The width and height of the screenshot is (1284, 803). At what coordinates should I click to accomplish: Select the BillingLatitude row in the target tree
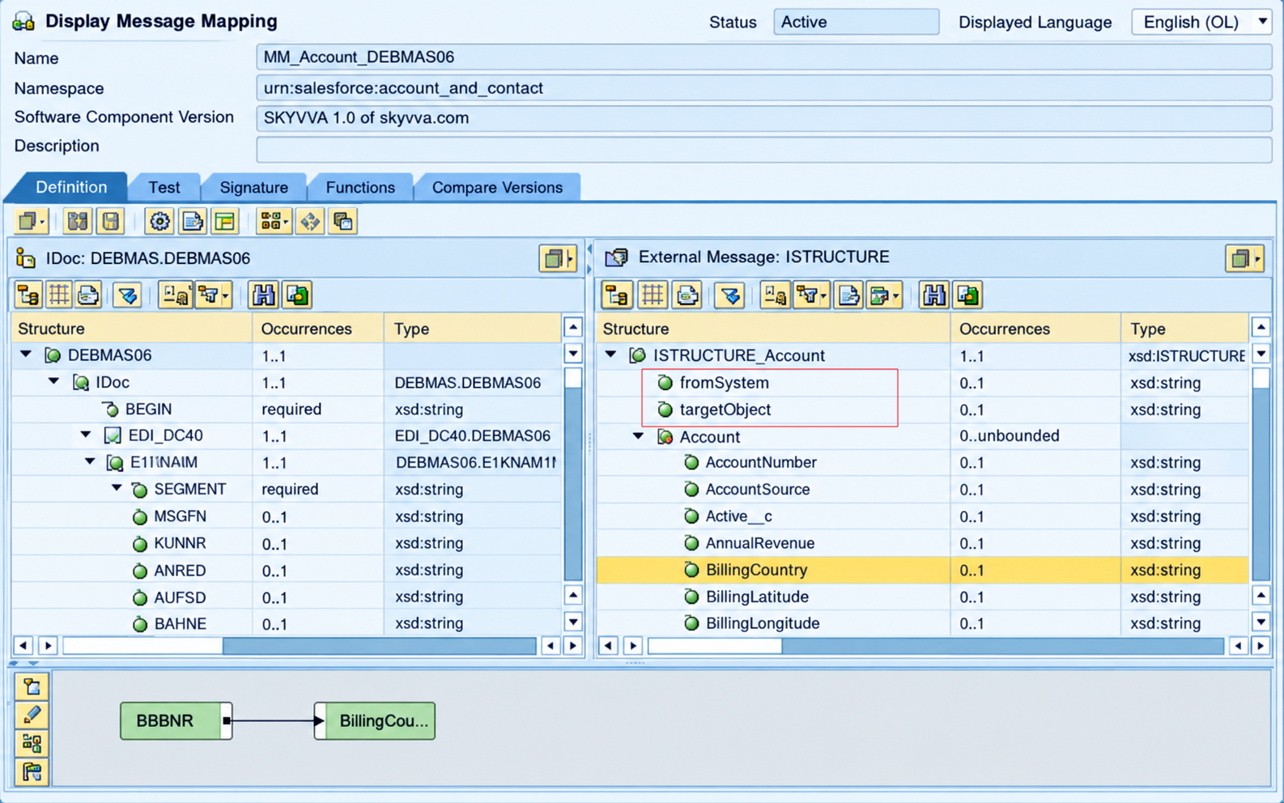922,597
